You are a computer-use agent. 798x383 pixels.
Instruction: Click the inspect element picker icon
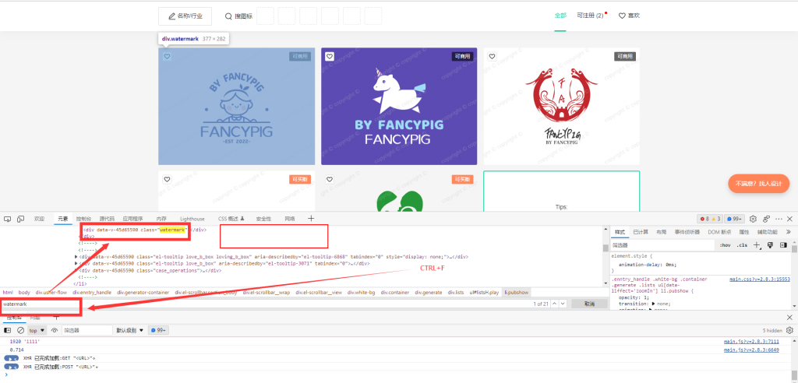pos(8,219)
